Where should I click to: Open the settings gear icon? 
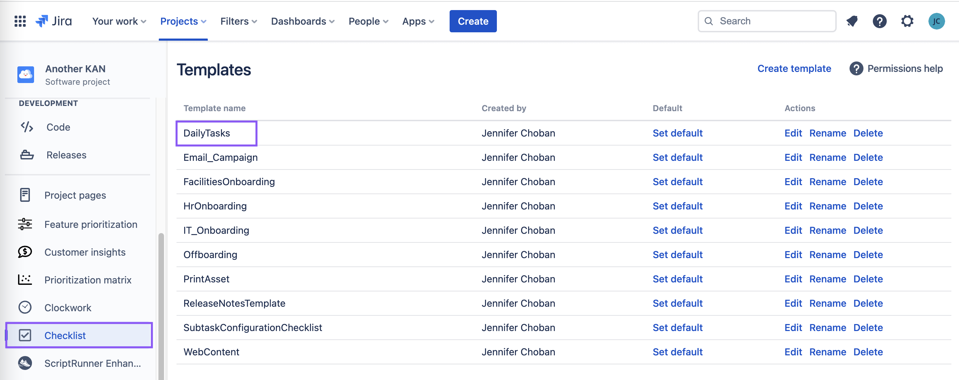(907, 21)
